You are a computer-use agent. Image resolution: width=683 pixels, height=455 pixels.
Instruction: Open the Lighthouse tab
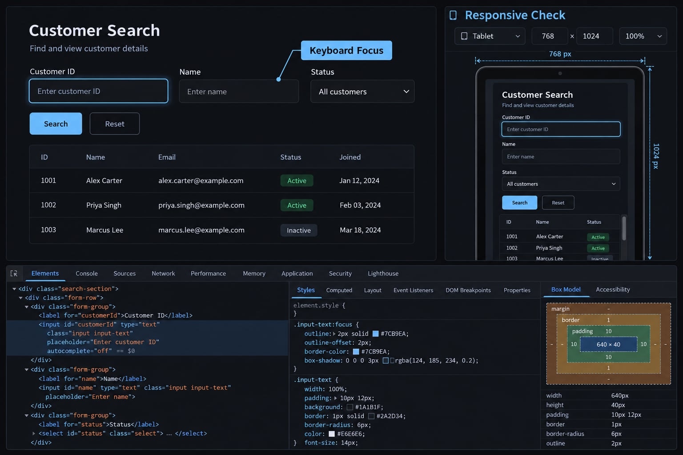click(383, 274)
